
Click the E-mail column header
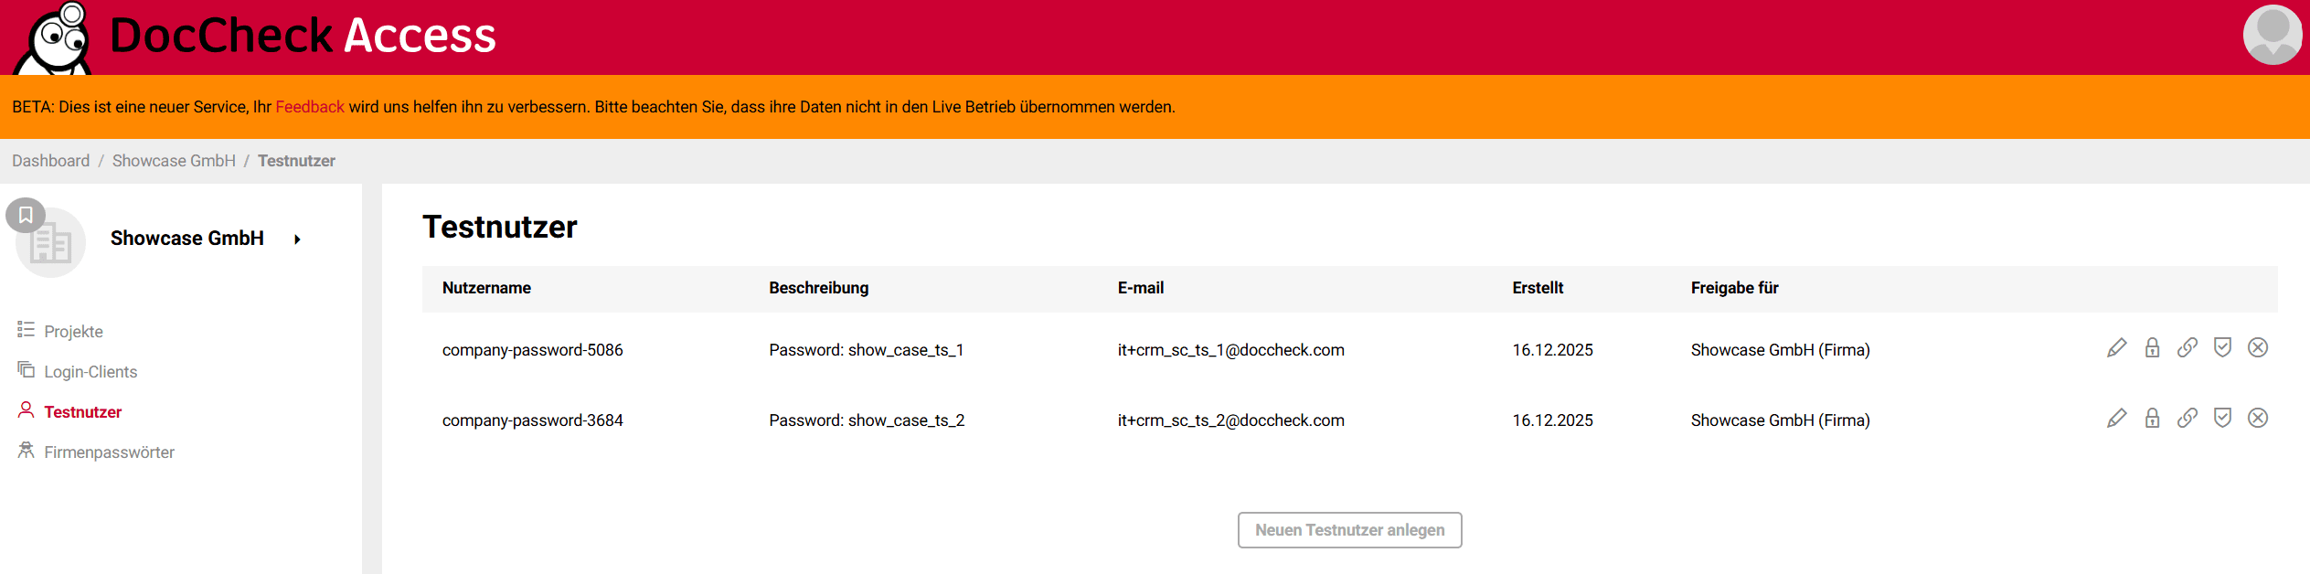tap(1140, 288)
